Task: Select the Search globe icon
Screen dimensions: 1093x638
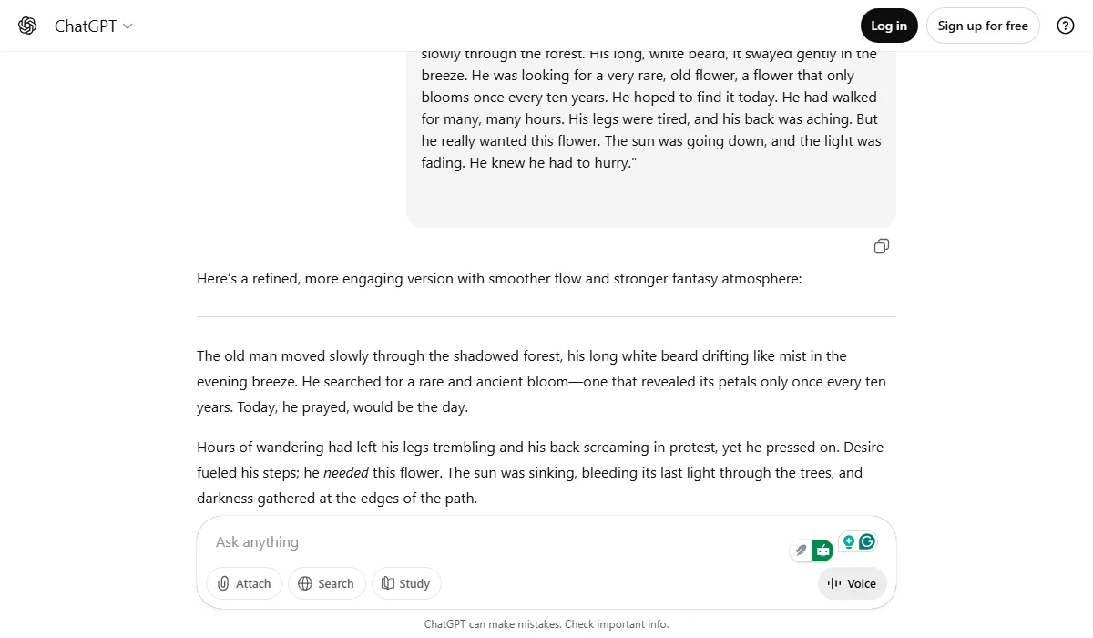Action: (x=307, y=583)
